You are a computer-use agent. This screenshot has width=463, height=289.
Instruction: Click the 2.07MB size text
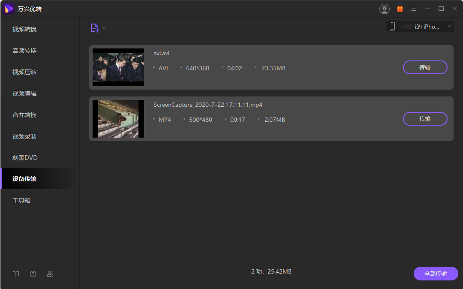pyautogui.click(x=275, y=120)
